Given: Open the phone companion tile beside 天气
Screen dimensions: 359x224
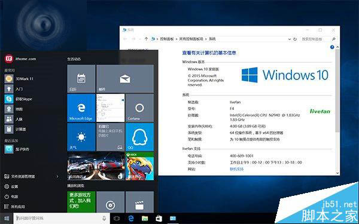Looking at the screenshot, I should point(111,137).
